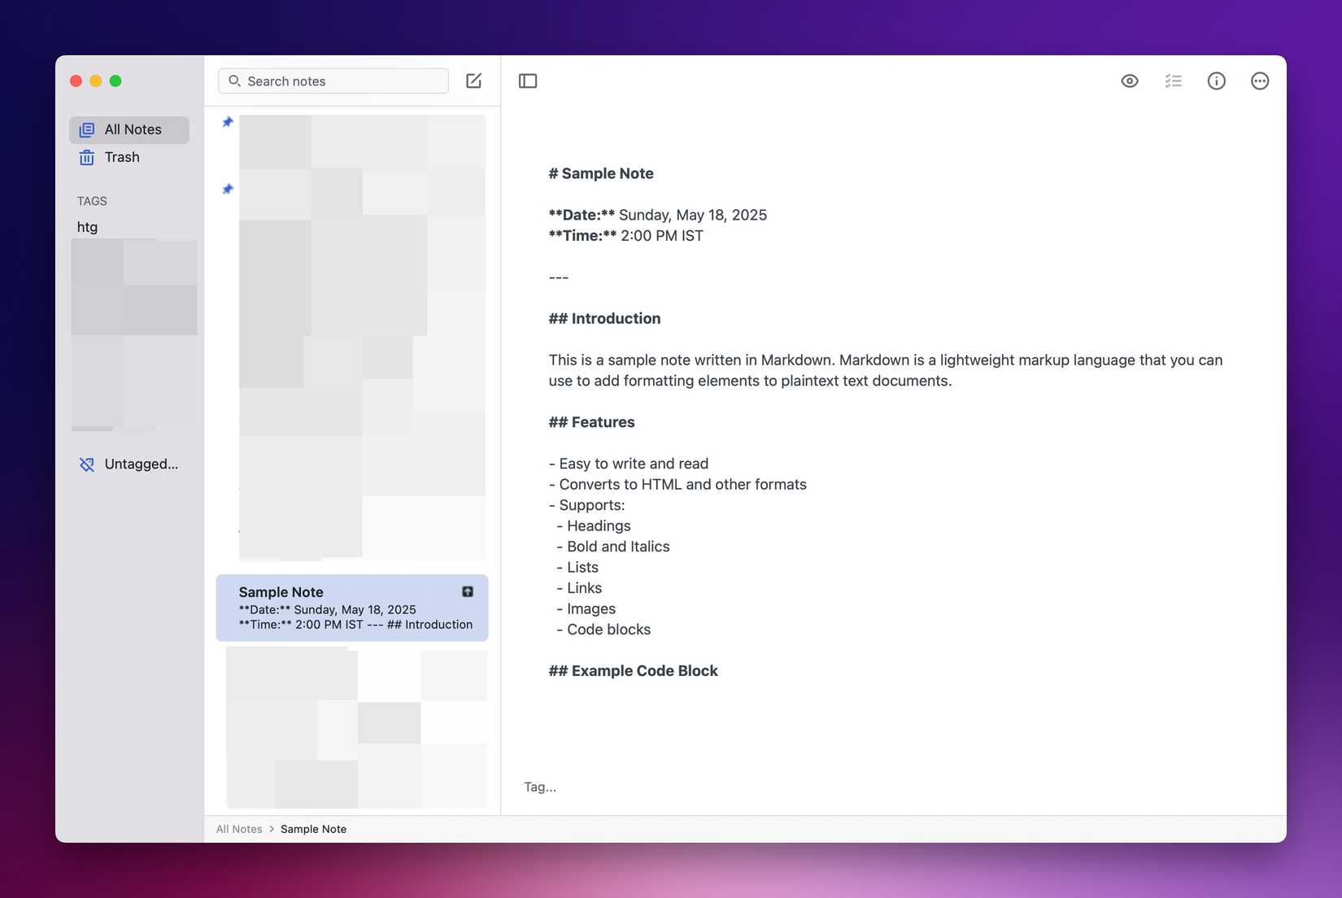This screenshot has width=1342, height=898.
Task: Open Sample Note from the breadcrumb
Action: click(313, 828)
